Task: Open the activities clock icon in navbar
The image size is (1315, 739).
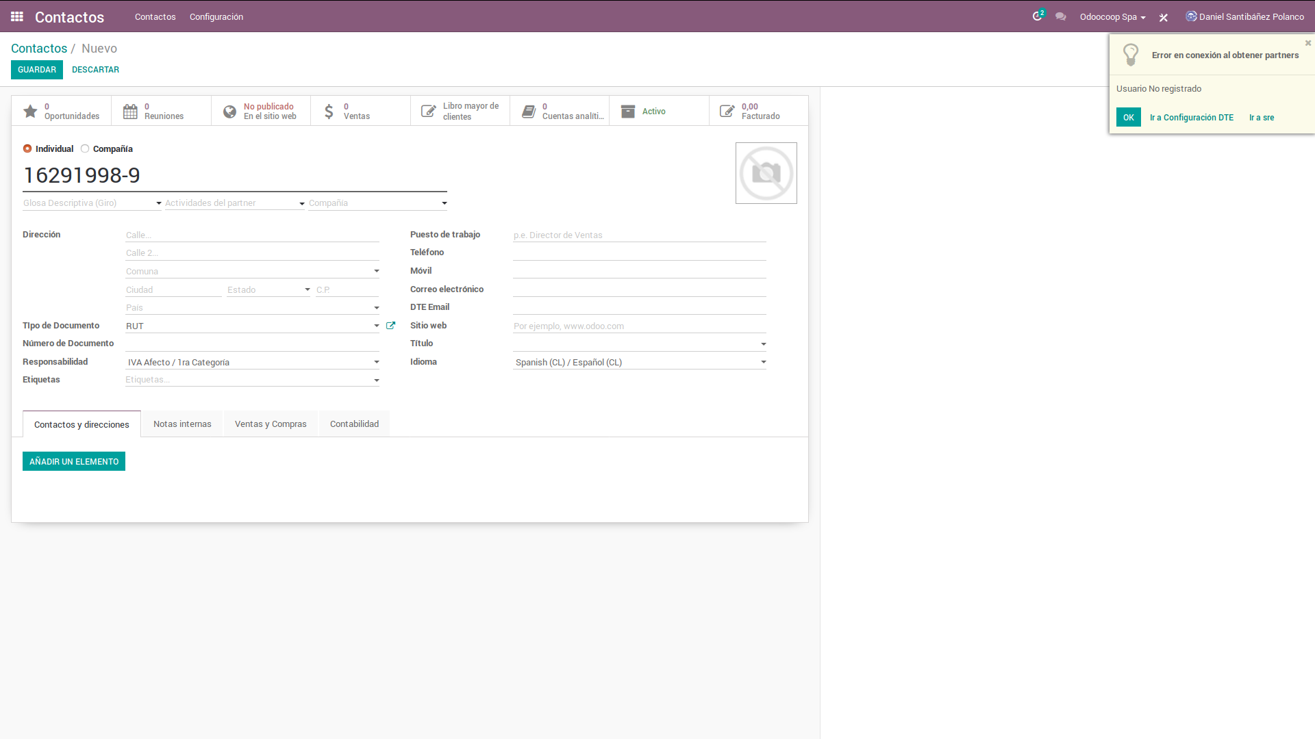Action: (x=1037, y=16)
